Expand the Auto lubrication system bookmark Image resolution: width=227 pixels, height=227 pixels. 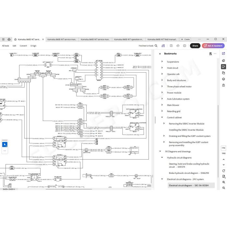point(162,99)
